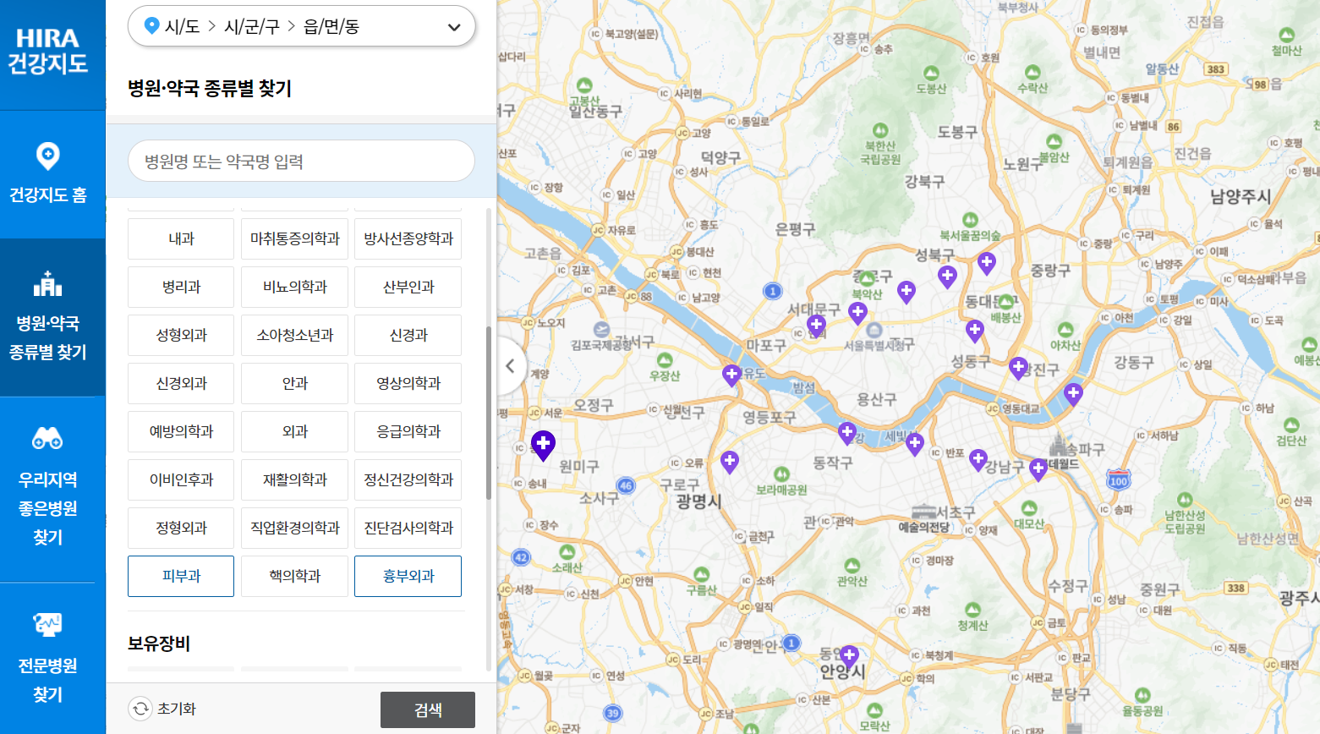Deselect the 피부과 filter
The height and width of the screenshot is (734, 1320).
tap(180, 576)
